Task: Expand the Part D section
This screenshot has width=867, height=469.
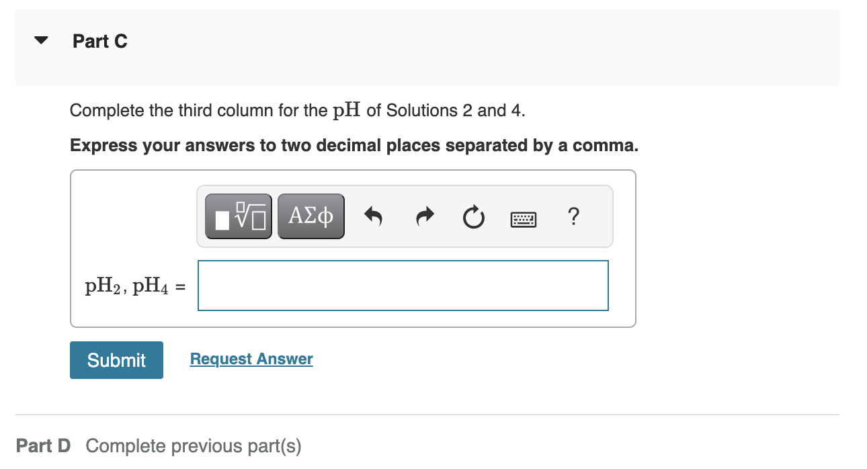Action: tap(42, 445)
